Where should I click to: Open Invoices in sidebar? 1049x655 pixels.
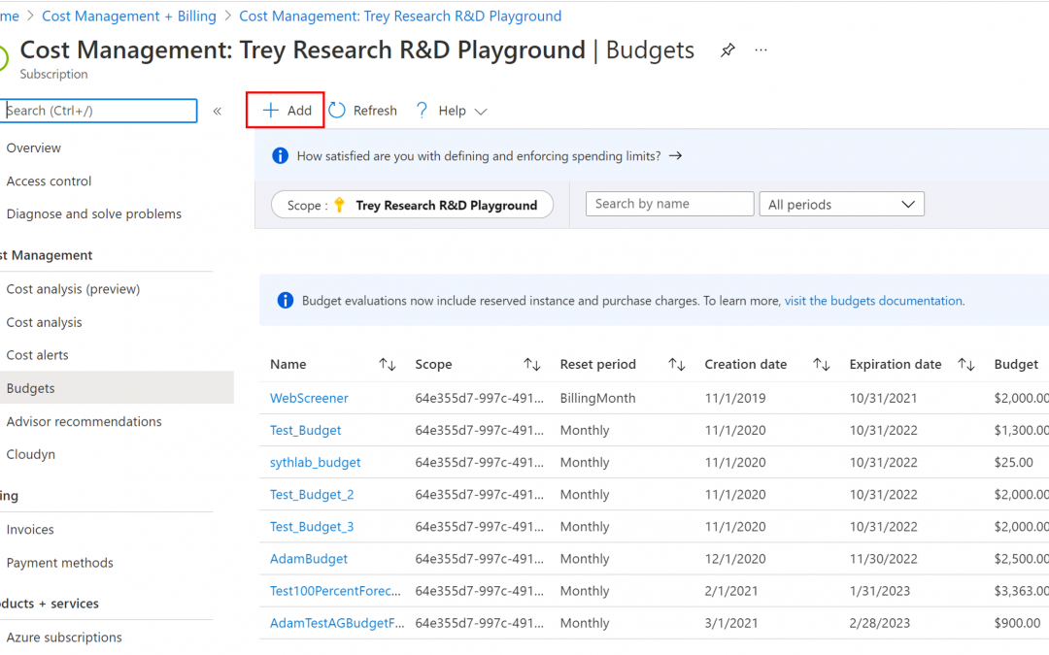click(x=30, y=530)
